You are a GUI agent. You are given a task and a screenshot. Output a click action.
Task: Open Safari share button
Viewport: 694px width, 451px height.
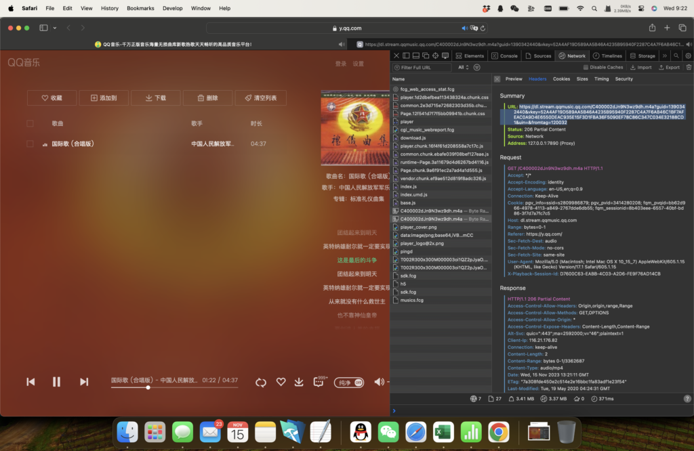click(x=652, y=27)
